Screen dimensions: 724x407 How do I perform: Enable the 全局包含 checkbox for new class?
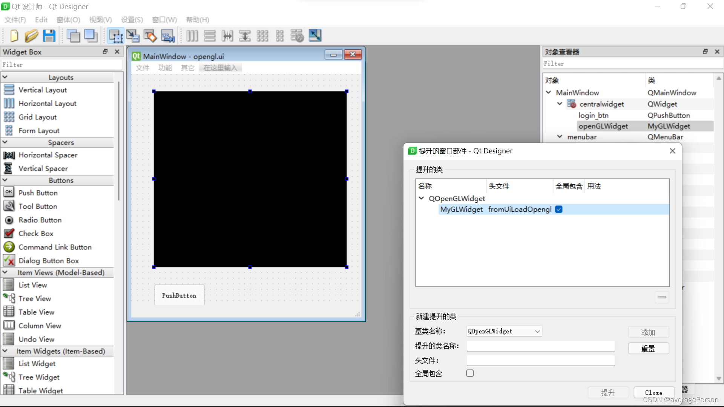pos(470,373)
